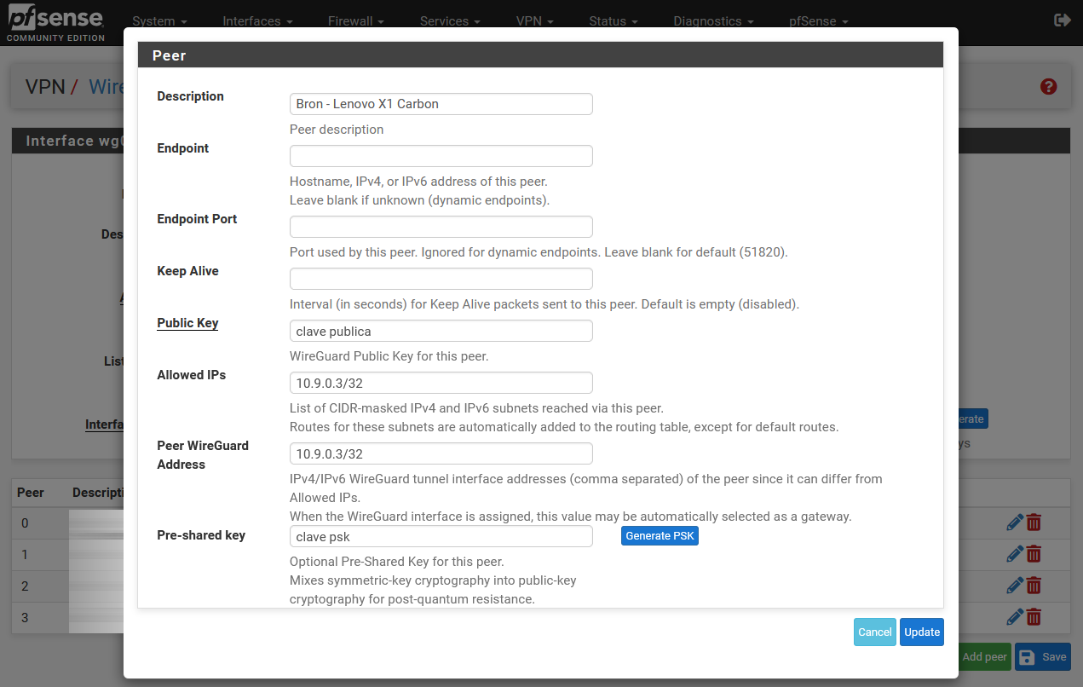Edit peer 1 with pencil icon

pos(1014,554)
